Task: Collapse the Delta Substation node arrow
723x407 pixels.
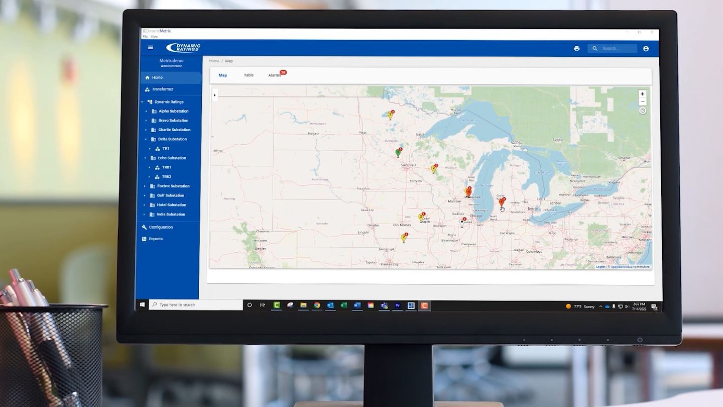Action: (146, 139)
